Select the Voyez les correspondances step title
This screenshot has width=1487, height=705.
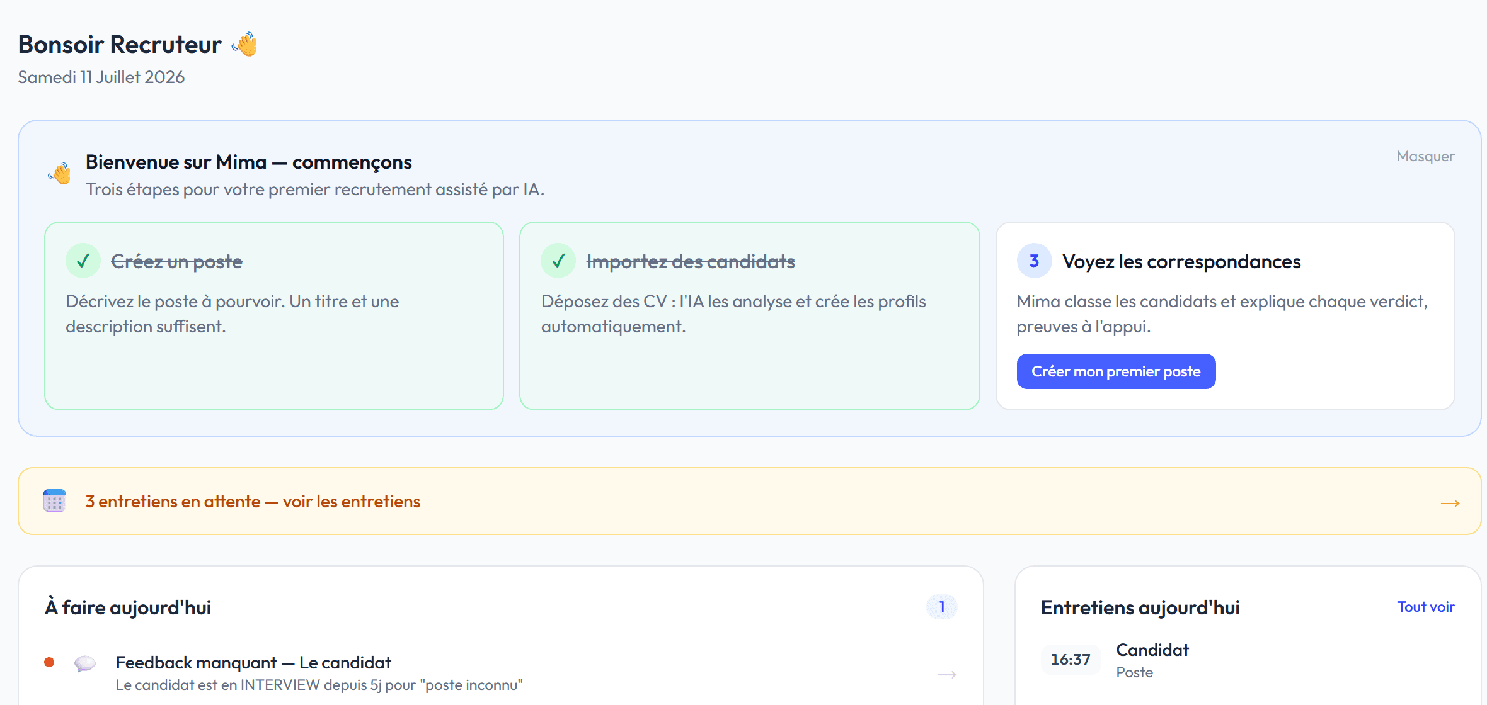(1181, 261)
